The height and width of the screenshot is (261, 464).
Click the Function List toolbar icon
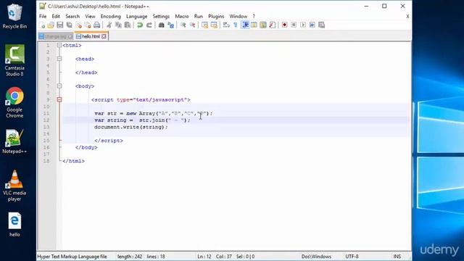273,25
